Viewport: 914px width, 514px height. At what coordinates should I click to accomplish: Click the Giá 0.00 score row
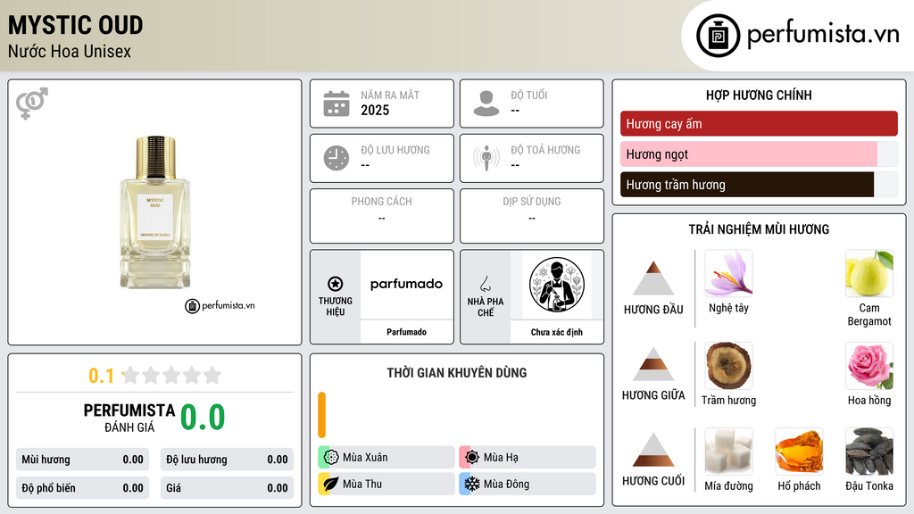227,488
